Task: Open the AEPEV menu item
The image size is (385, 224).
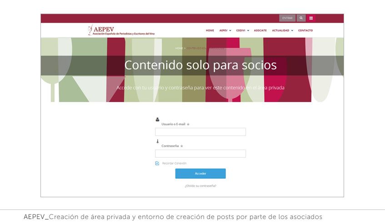Action: point(224,30)
